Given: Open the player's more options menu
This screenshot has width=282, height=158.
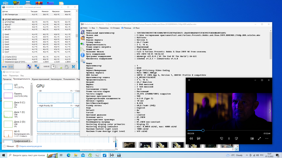Looking at the screenshot, I should pos(267,138).
